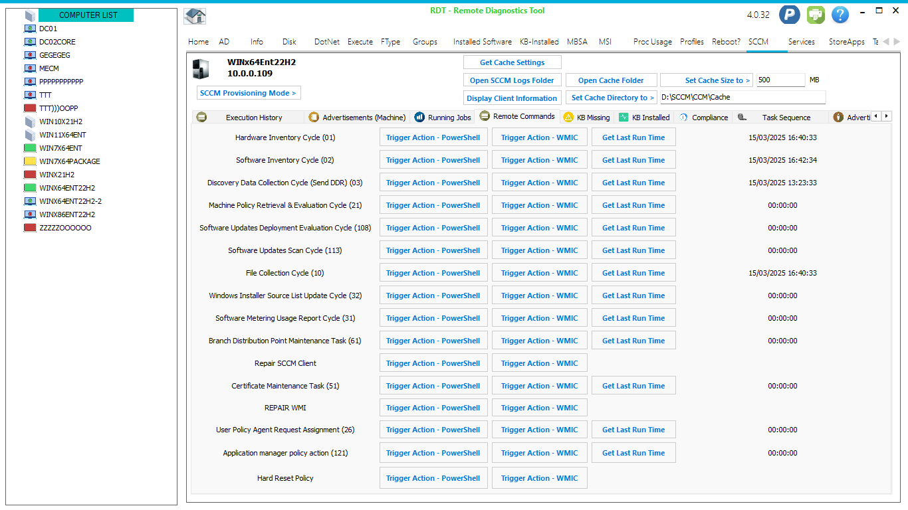Screen dimensions: 908x510
Task: Trigger Hard Reset Policy via PowerShell
Action: tap(433, 478)
